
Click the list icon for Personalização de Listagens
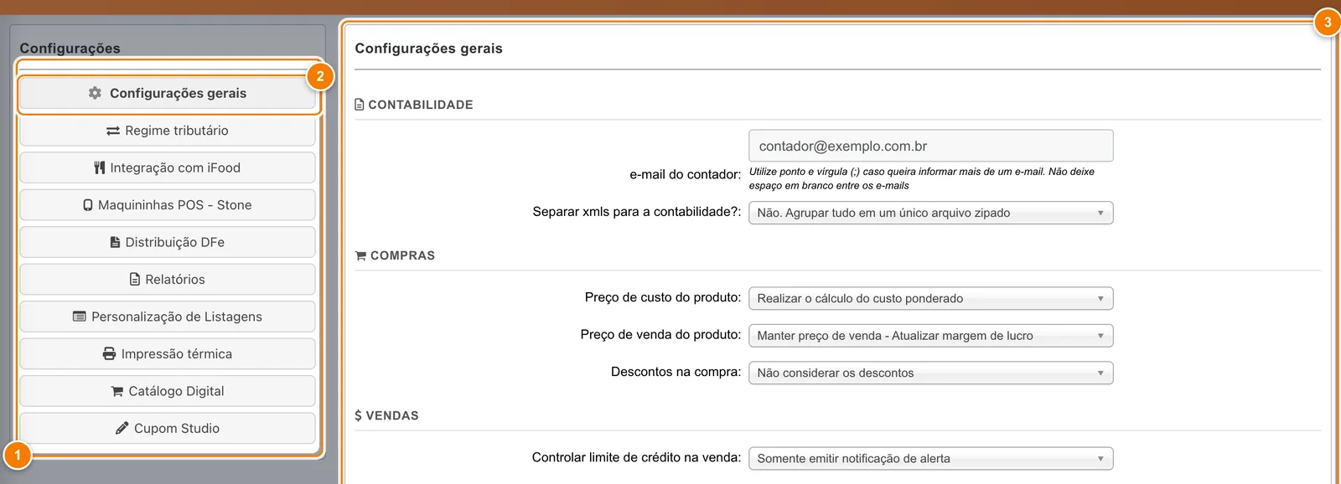(80, 317)
